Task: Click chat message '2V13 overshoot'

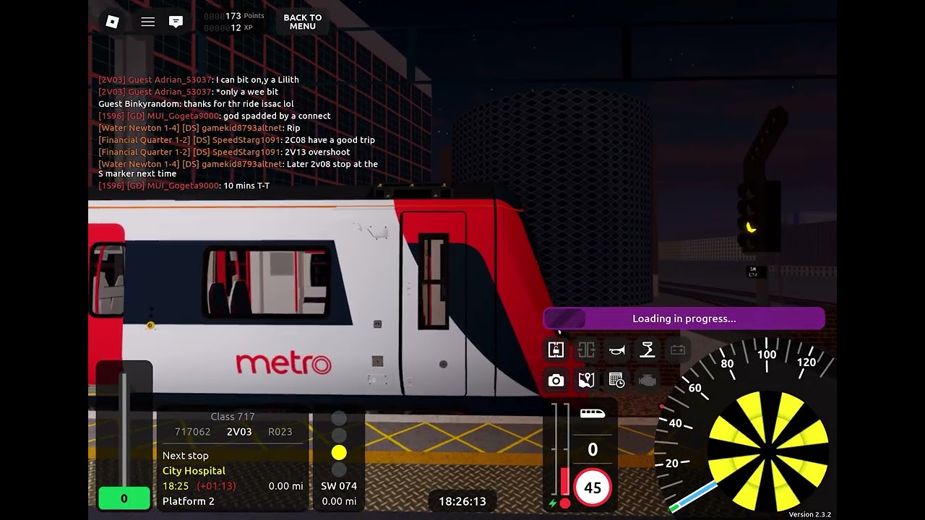Action: pos(317,152)
